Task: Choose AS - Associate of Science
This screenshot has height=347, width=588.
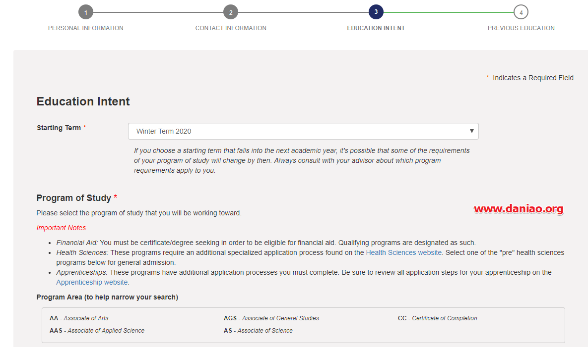Action: coord(258,331)
